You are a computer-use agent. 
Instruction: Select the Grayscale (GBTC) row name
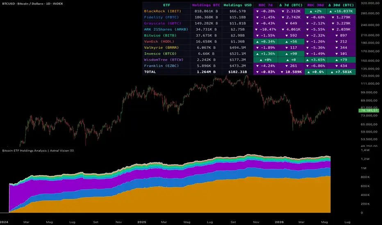point(162,23)
